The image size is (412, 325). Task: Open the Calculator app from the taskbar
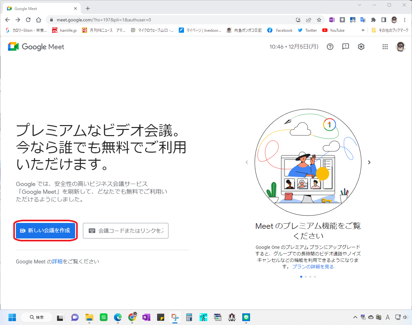[x=189, y=317]
